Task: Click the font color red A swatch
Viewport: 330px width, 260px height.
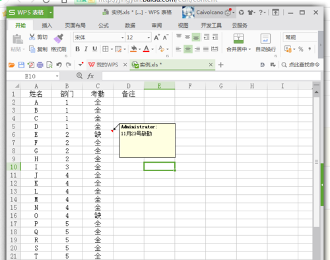Action: pyautogui.click(x=146, y=49)
